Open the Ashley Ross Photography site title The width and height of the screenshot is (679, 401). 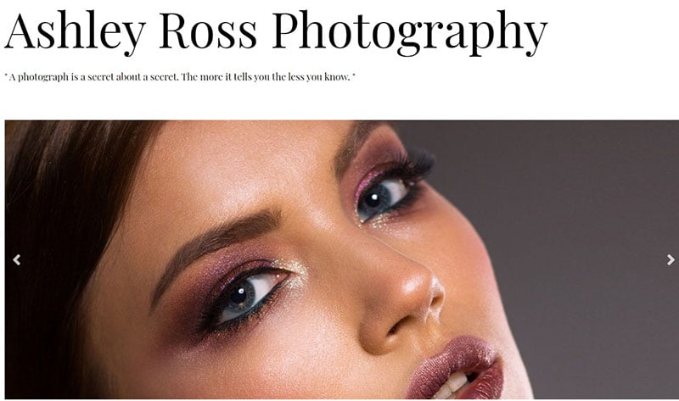(277, 32)
